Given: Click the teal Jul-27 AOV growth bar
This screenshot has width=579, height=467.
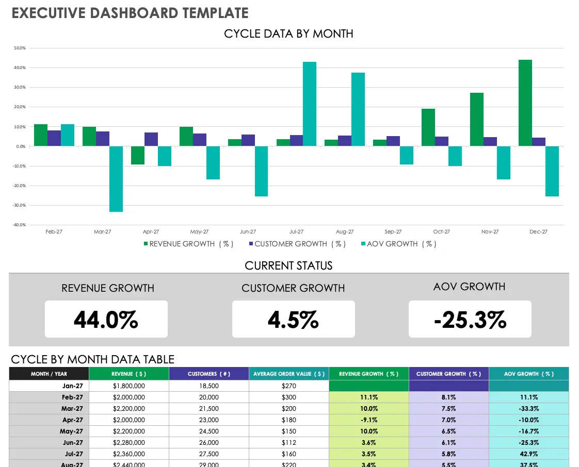Looking at the screenshot, I should [x=310, y=103].
